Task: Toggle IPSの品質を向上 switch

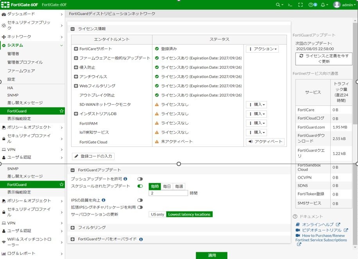Action: [x=140, y=200]
